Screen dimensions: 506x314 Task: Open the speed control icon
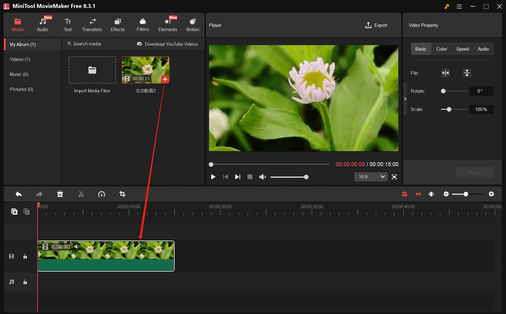(102, 194)
